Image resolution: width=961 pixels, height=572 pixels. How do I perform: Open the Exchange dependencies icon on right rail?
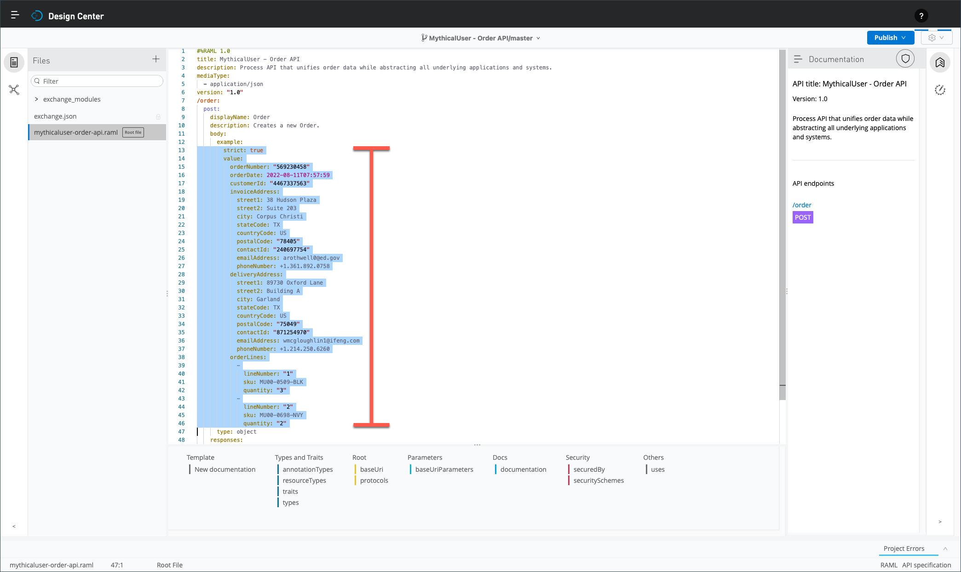point(940,63)
